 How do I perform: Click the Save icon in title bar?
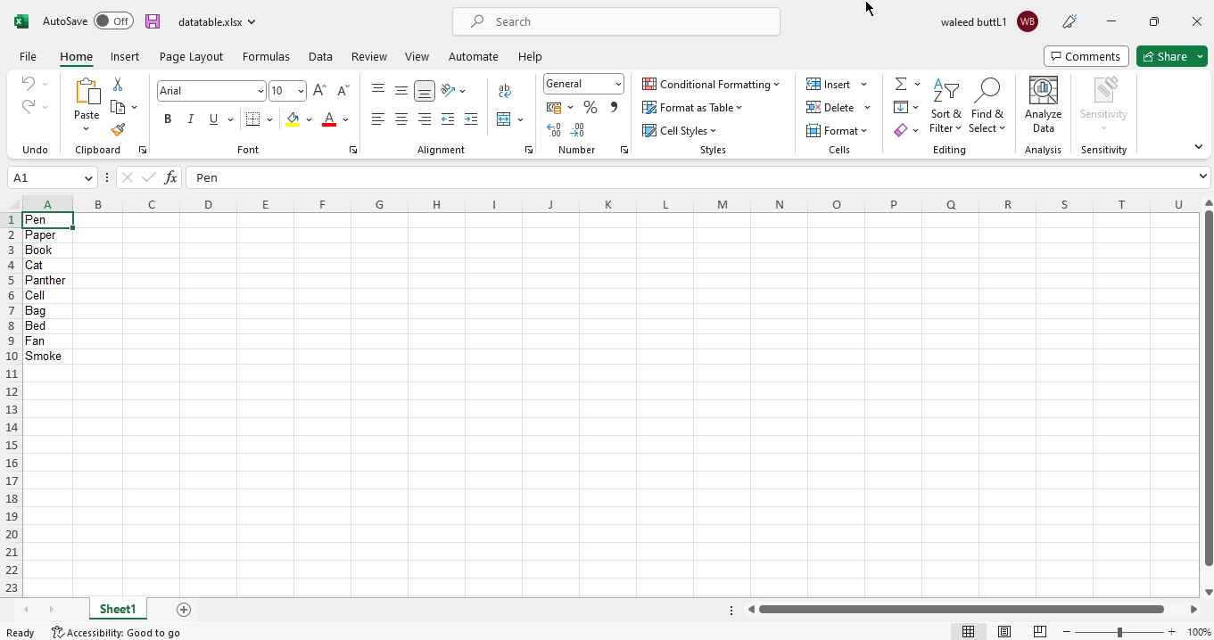tap(153, 21)
